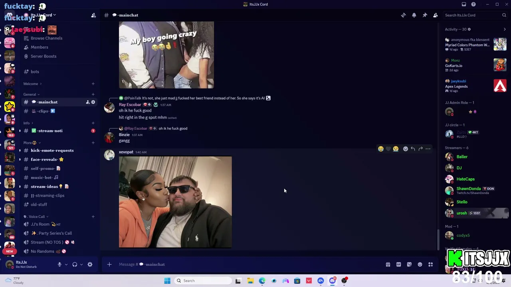Collapse the More category
Image resolution: width=511 pixels, height=287 pixels.
(x=32, y=143)
